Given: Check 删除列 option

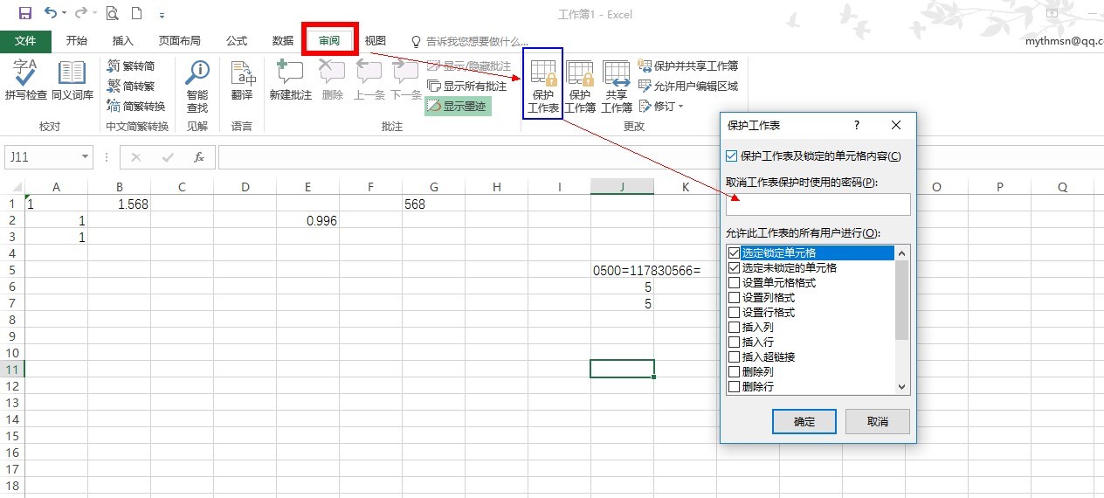Looking at the screenshot, I should (x=734, y=371).
